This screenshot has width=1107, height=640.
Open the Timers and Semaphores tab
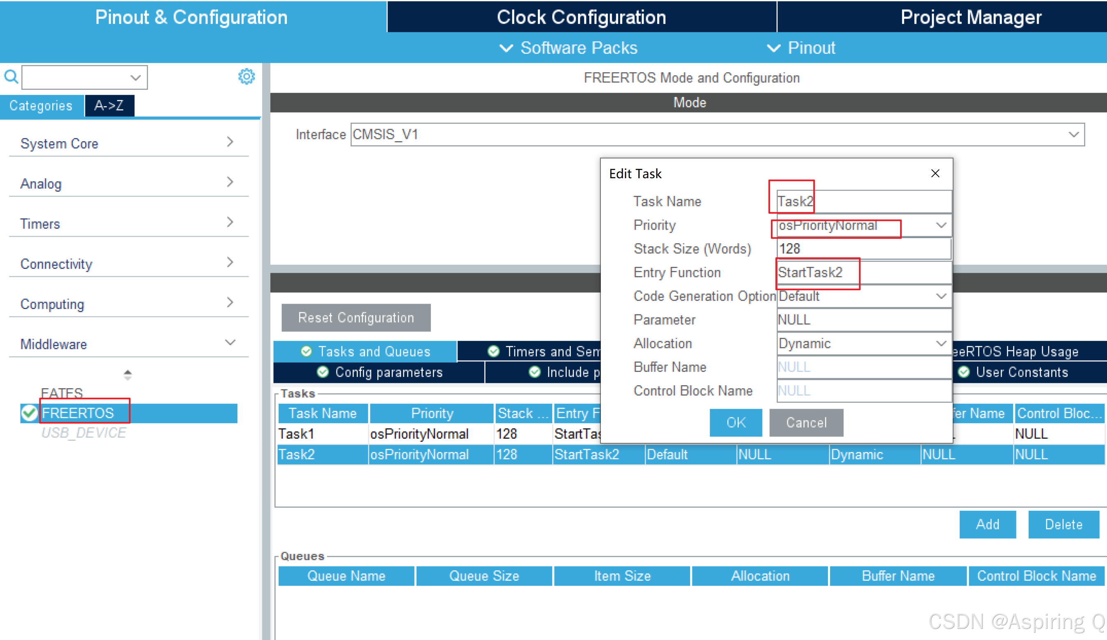tap(529, 351)
